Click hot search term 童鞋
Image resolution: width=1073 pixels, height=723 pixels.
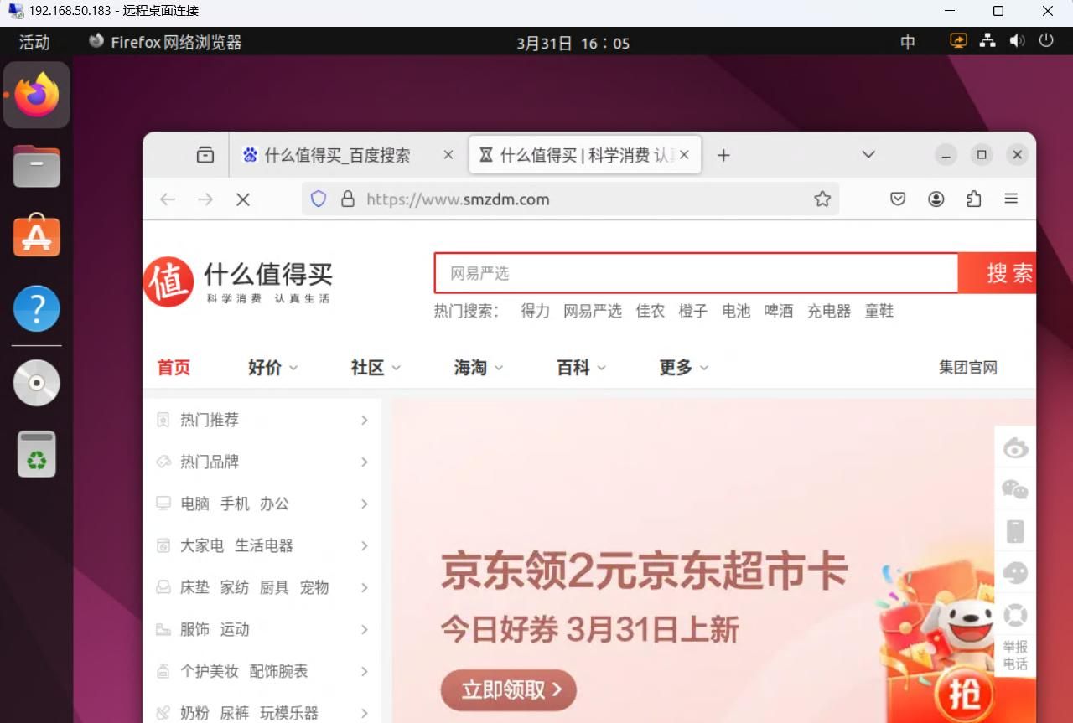[x=879, y=311]
